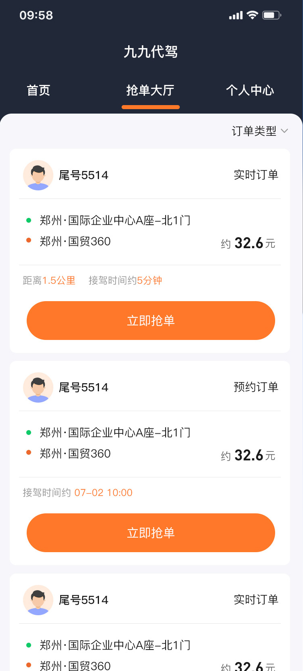Grab the 预约订单 with 立即抢单
This screenshot has width=303, height=671.
coord(151,533)
